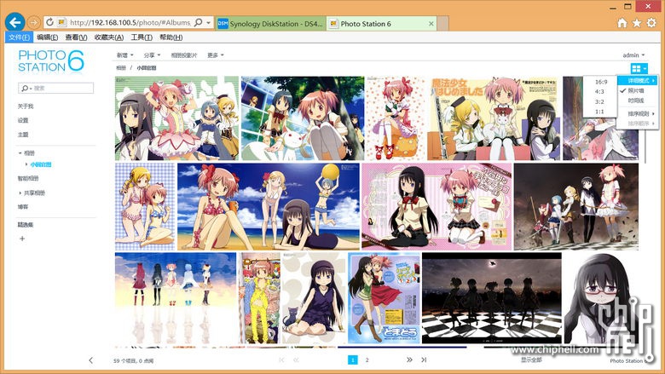
Task: Collapse sidebar with left chevron
Action: [x=90, y=360]
